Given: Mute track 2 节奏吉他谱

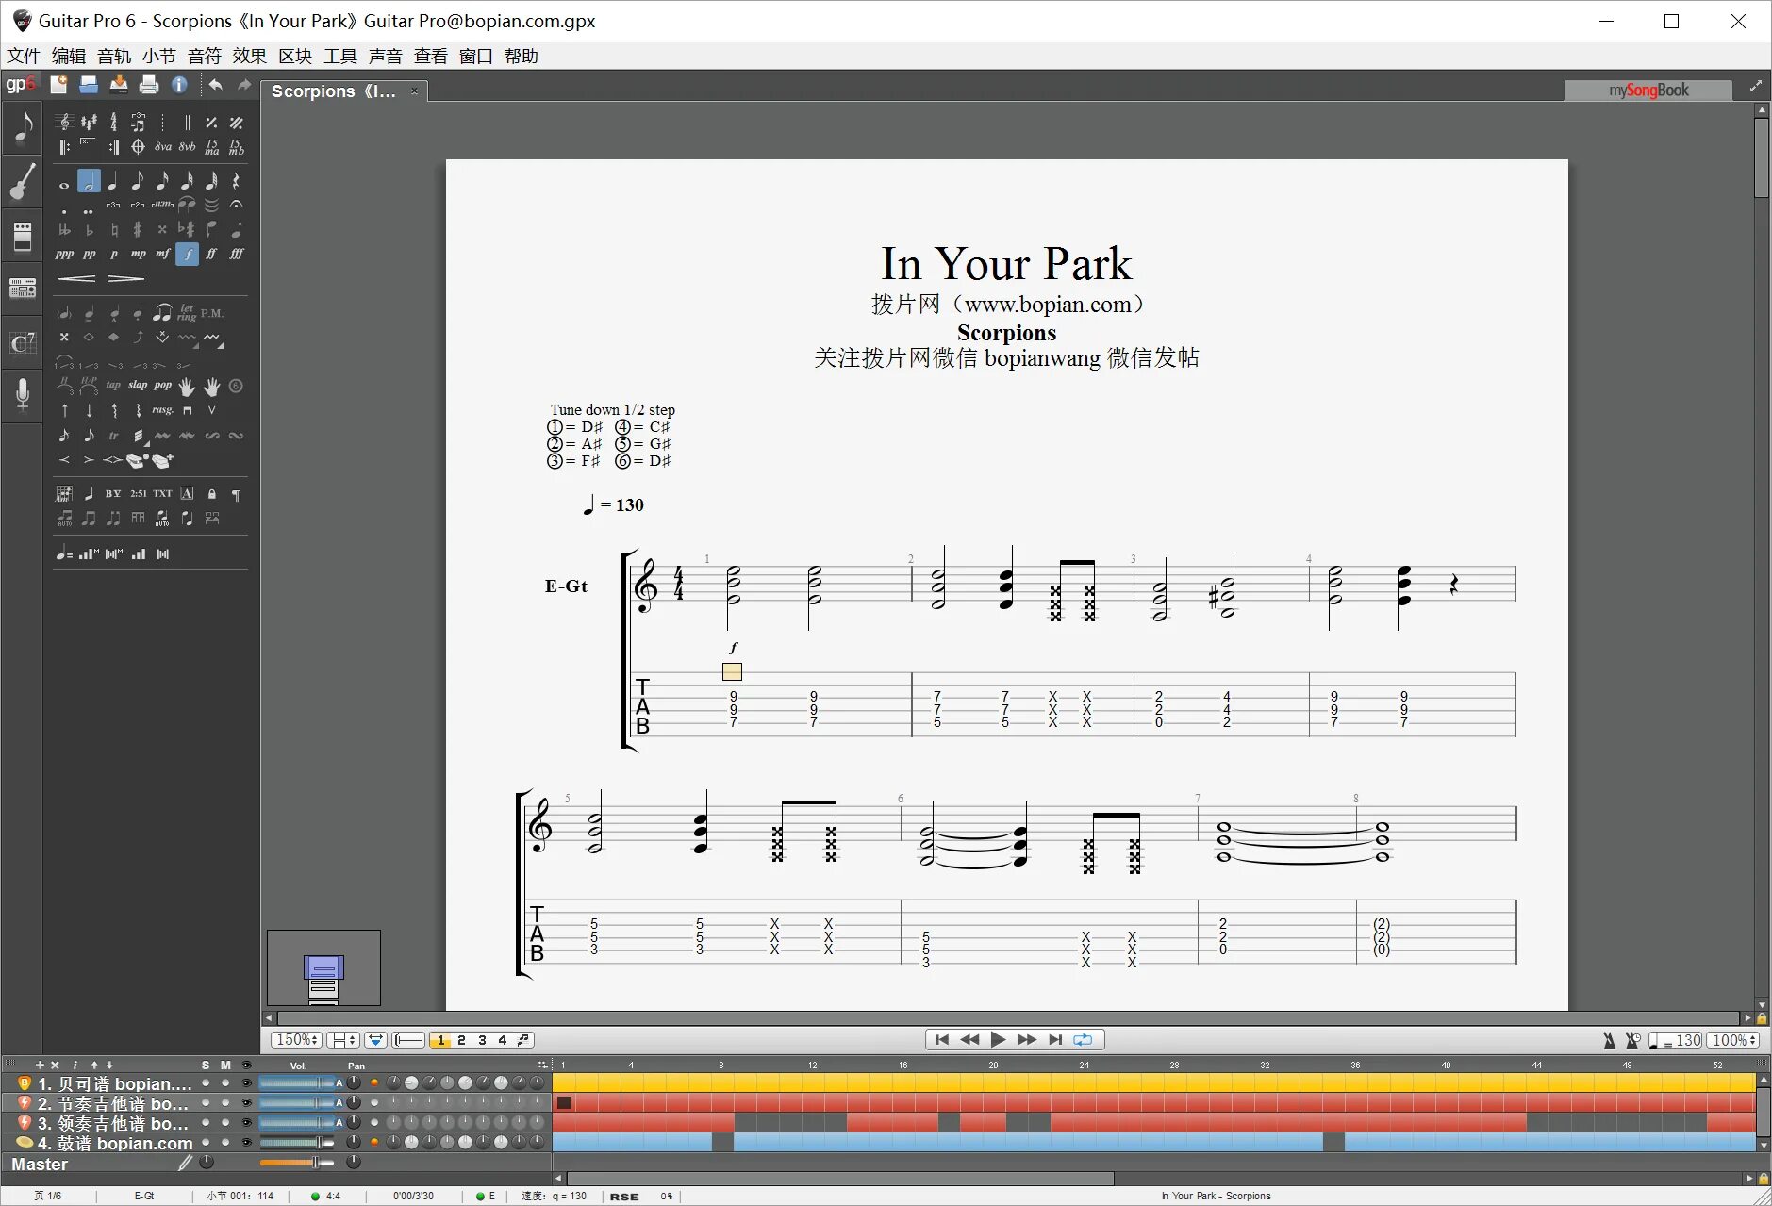Looking at the screenshot, I should [x=225, y=1103].
